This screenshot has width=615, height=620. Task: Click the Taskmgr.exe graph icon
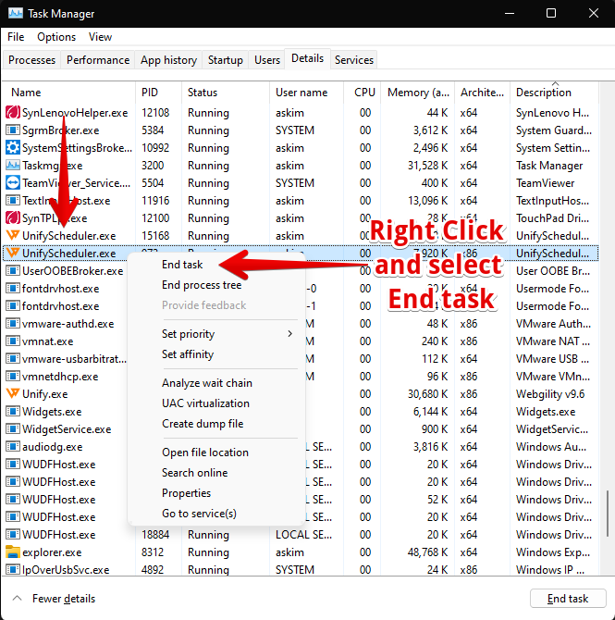click(x=13, y=166)
